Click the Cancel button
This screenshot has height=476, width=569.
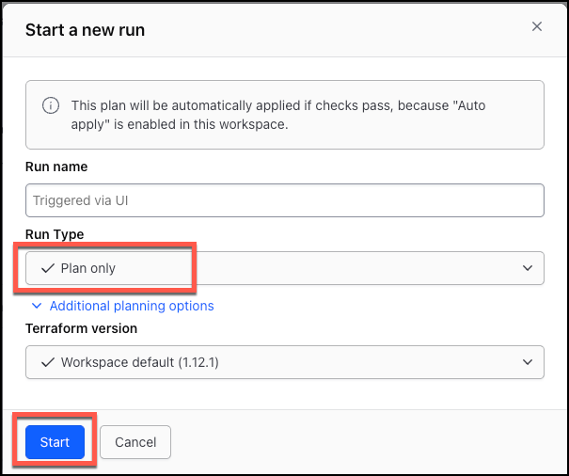pos(135,442)
